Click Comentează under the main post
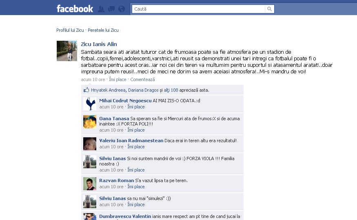Screen dimensions: 357x220 [x=142, y=79]
